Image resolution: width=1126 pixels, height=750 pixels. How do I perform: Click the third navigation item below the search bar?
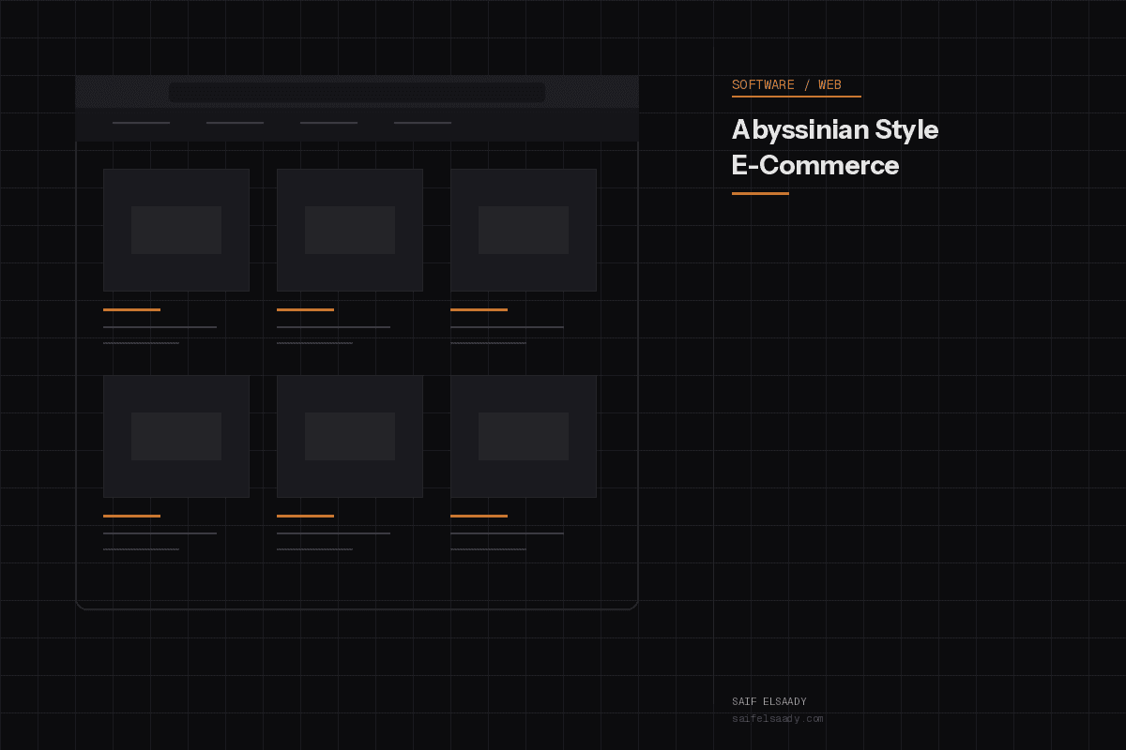point(328,122)
